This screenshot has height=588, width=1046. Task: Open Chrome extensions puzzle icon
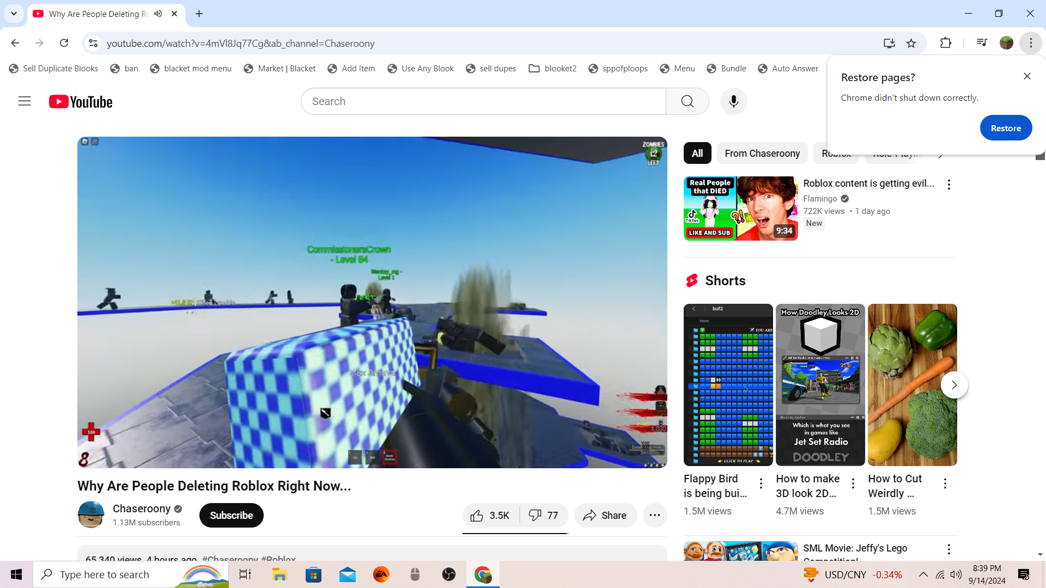pos(946,43)
